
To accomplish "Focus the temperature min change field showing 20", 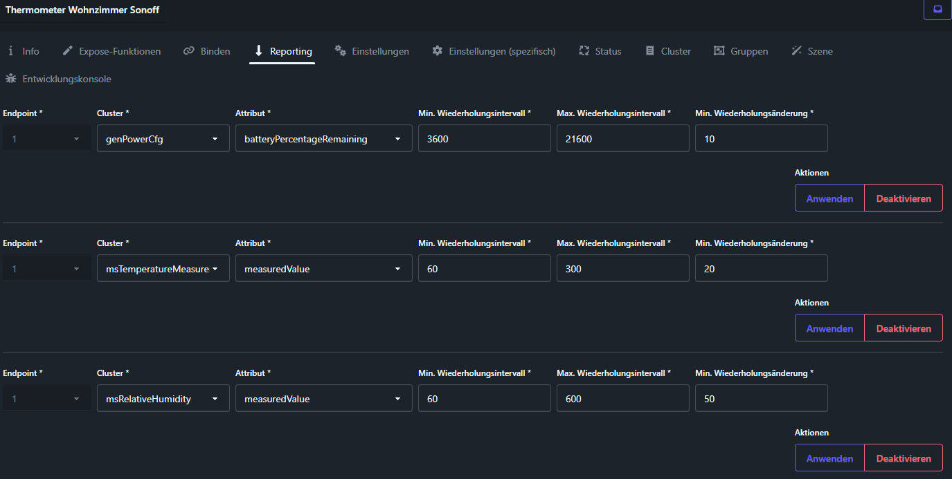I will pyautogui.click(x=761, y=269).
